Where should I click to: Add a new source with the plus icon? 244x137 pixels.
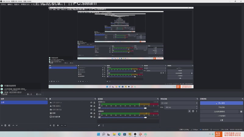(50, 125)
